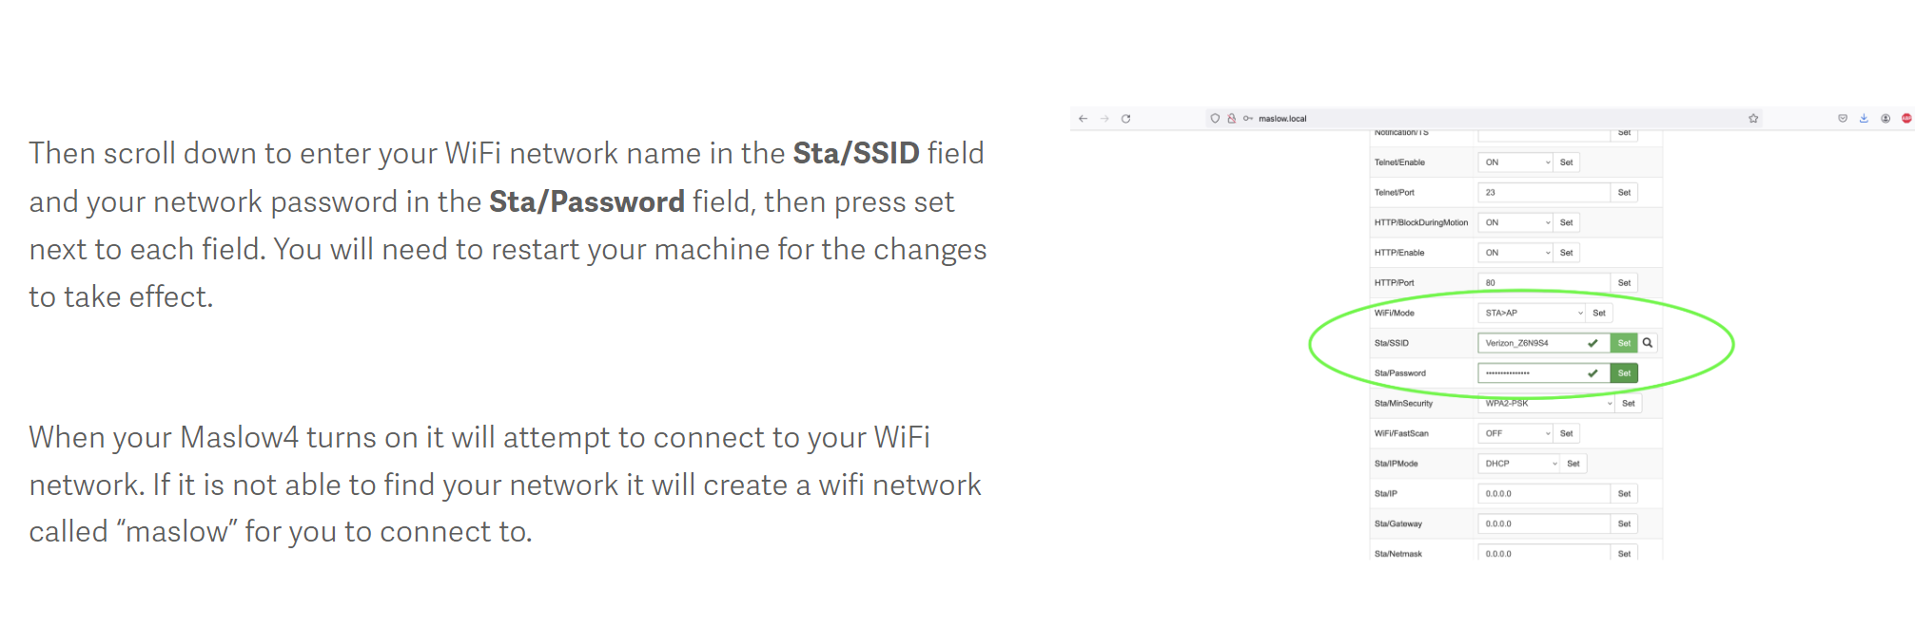This screenshot has width=1915, height=628.
Task: Bookmark this page with the star icon
Action: coord(1753,119)
